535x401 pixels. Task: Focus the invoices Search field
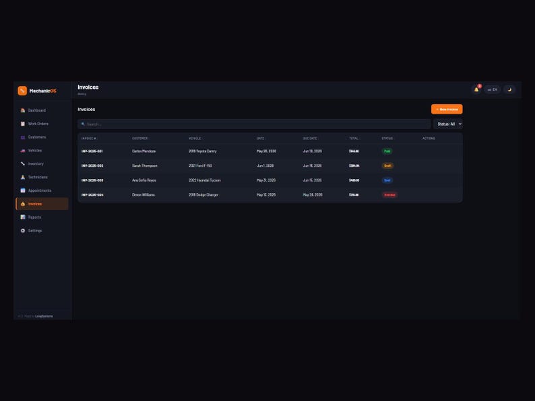click(x=254, y=124)
